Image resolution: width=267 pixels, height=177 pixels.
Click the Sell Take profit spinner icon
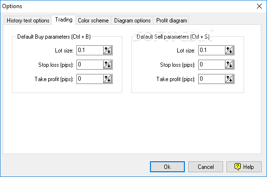[229, 79]
